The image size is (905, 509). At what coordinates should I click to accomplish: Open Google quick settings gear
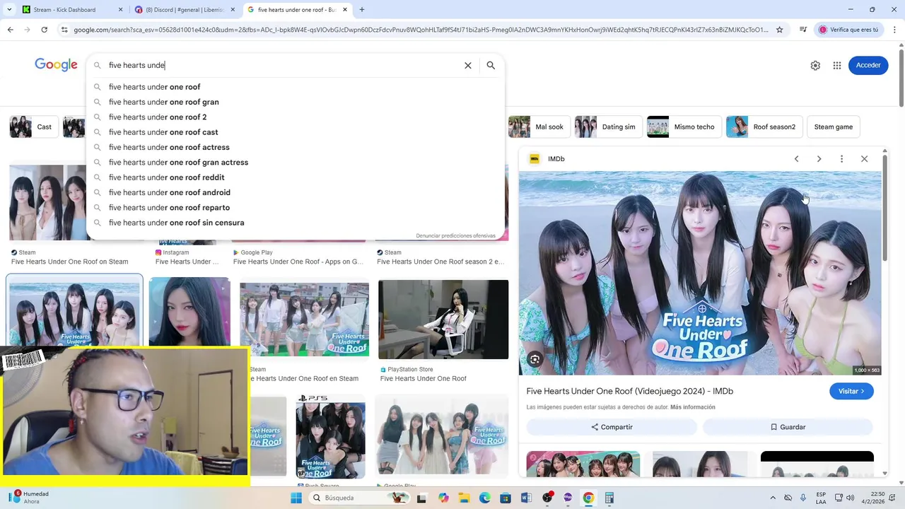pos(815,65)
